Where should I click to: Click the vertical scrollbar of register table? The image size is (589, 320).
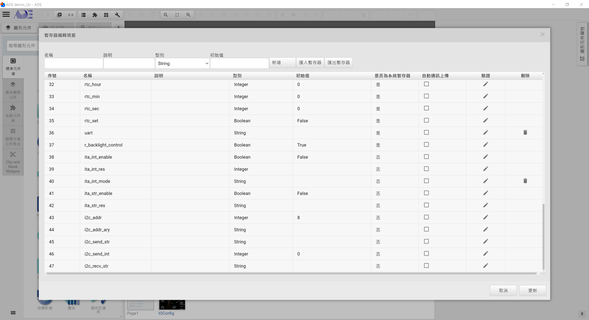pos(543,236)
